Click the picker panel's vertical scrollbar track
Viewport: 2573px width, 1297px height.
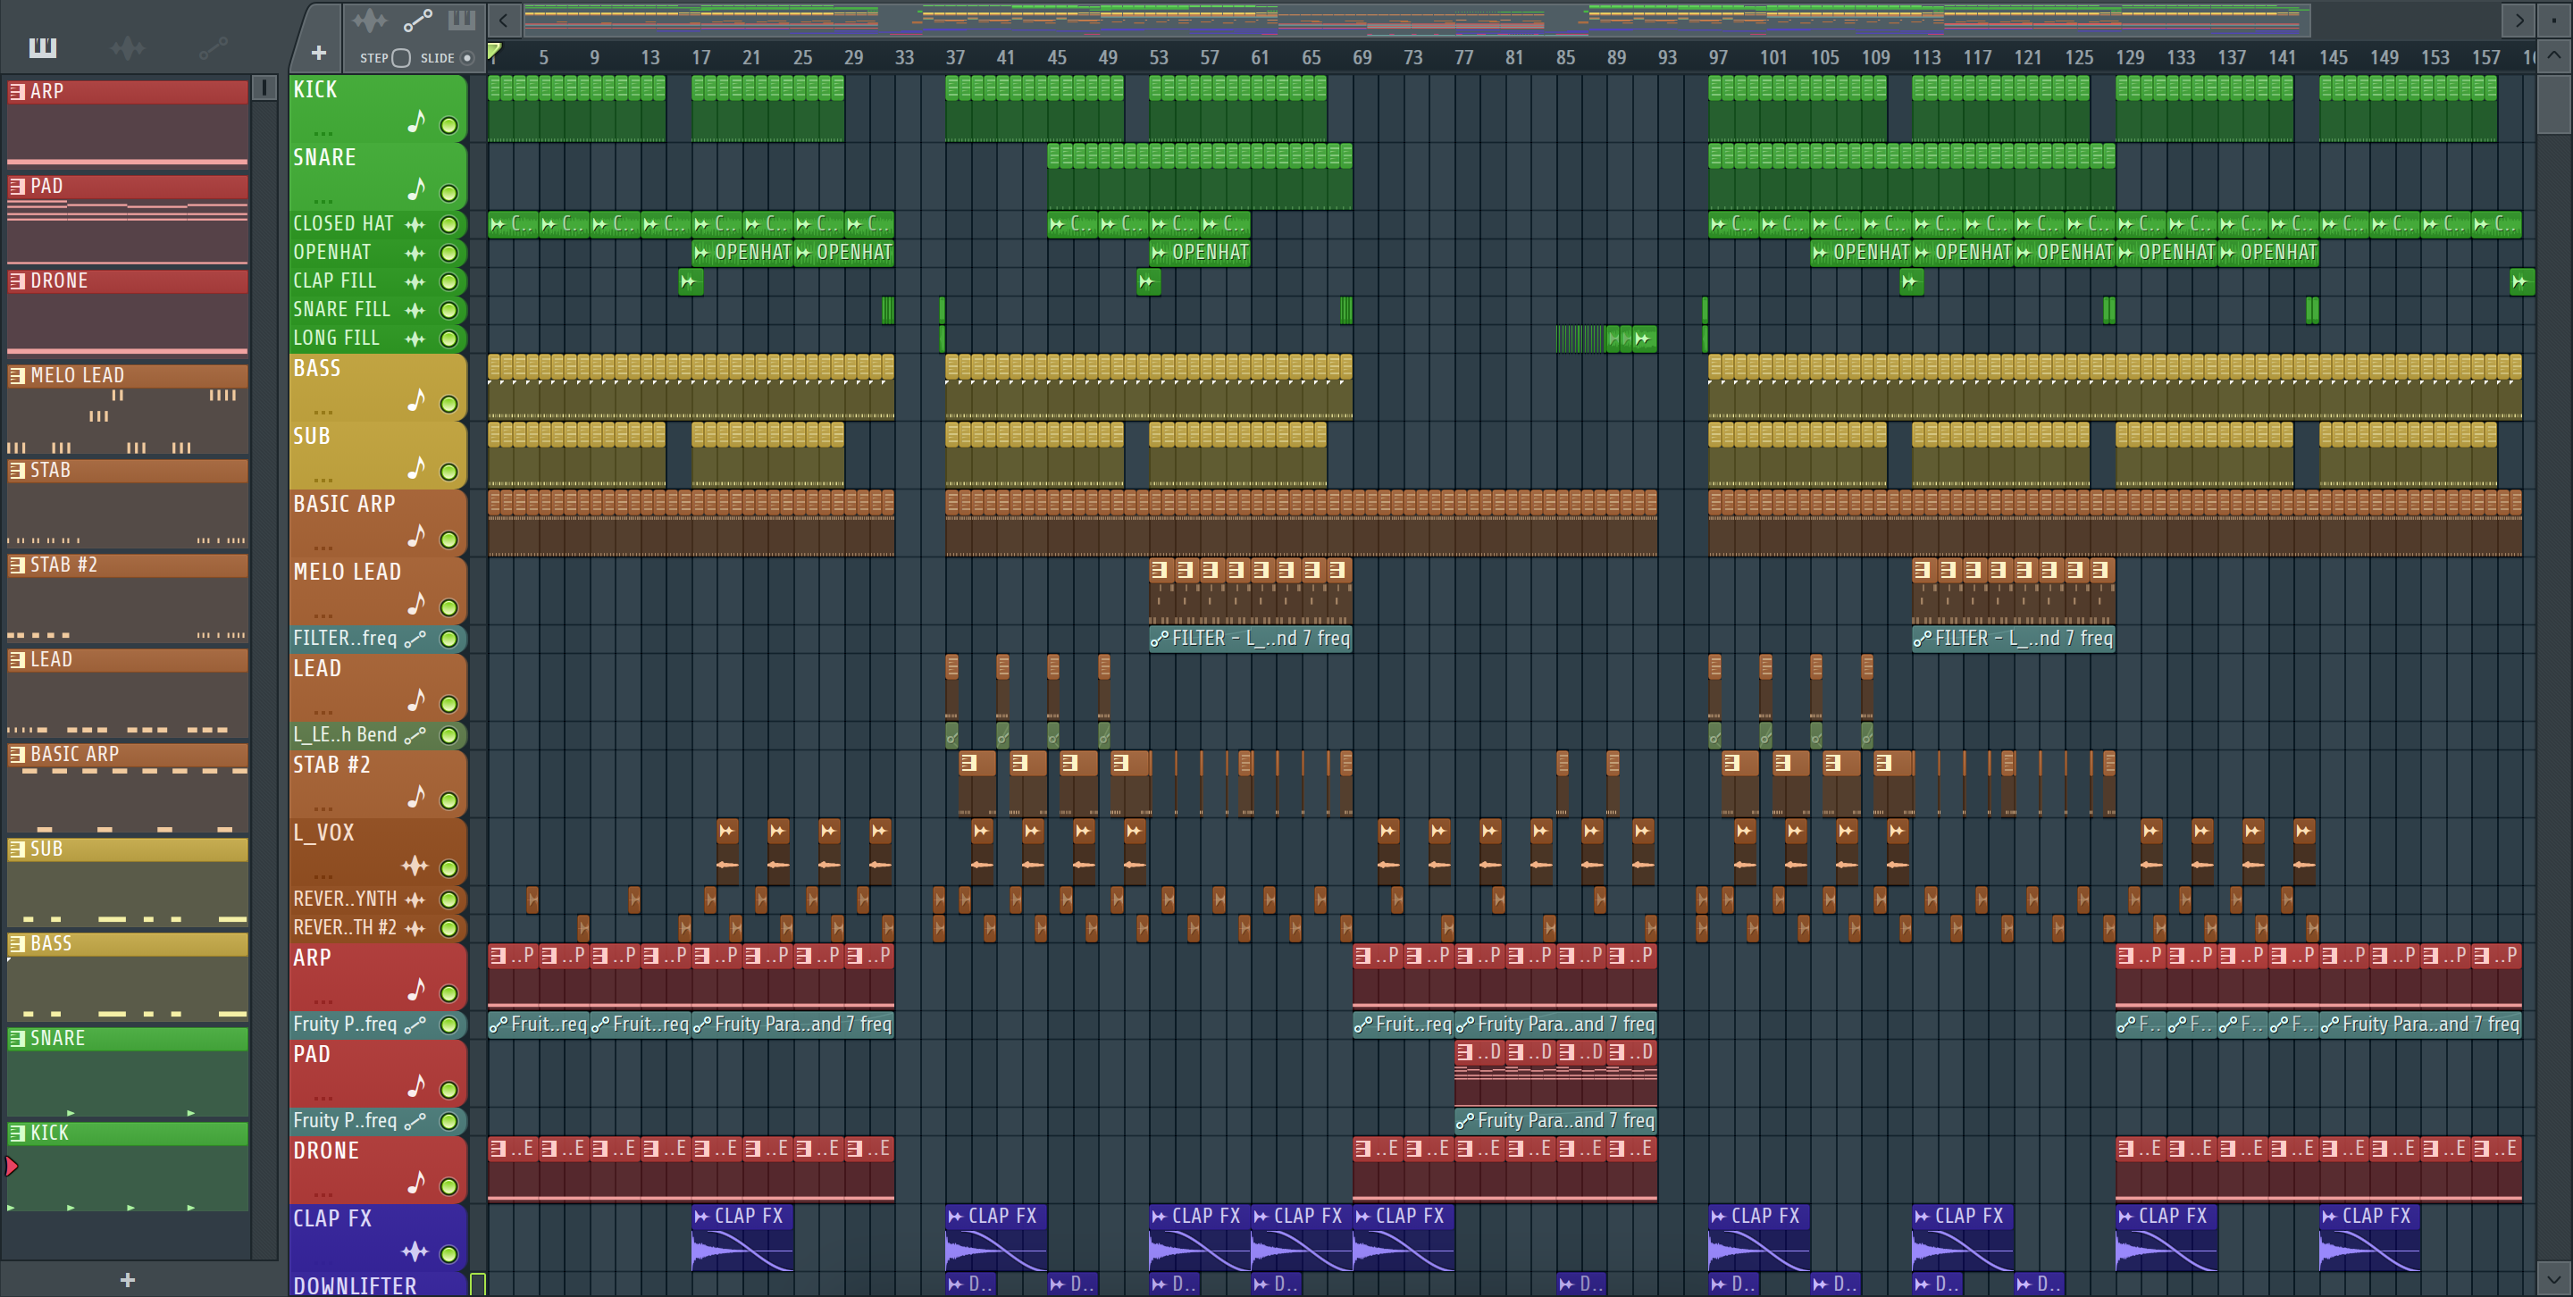click(x=264, y=679)
